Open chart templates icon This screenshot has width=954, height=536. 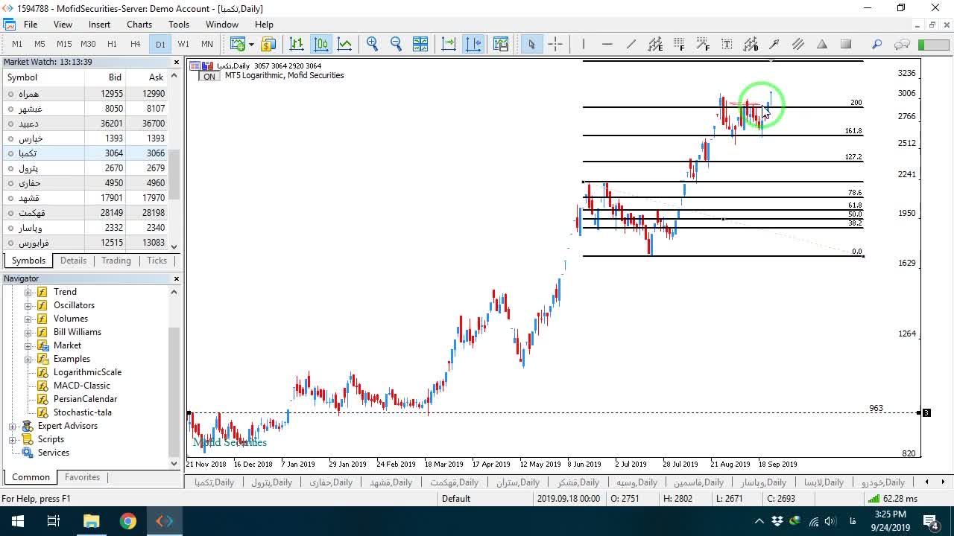click(x=501, y=44)
